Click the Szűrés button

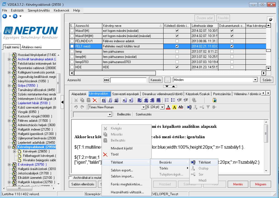pyautogui.click(x=267, y=80)
